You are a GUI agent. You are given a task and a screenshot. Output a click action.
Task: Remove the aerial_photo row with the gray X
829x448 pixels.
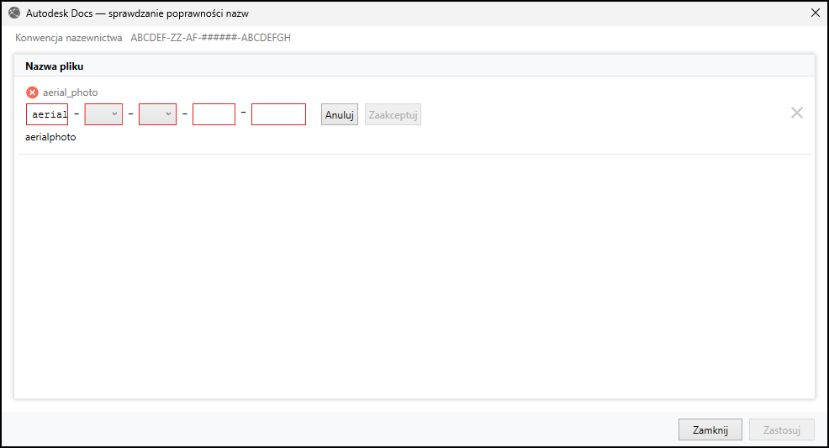point(797,113)
